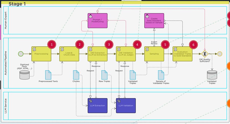Click the 'Response' label below OIE Validation
The height and width of the screenshot is (124, 230).
point(125,66)
